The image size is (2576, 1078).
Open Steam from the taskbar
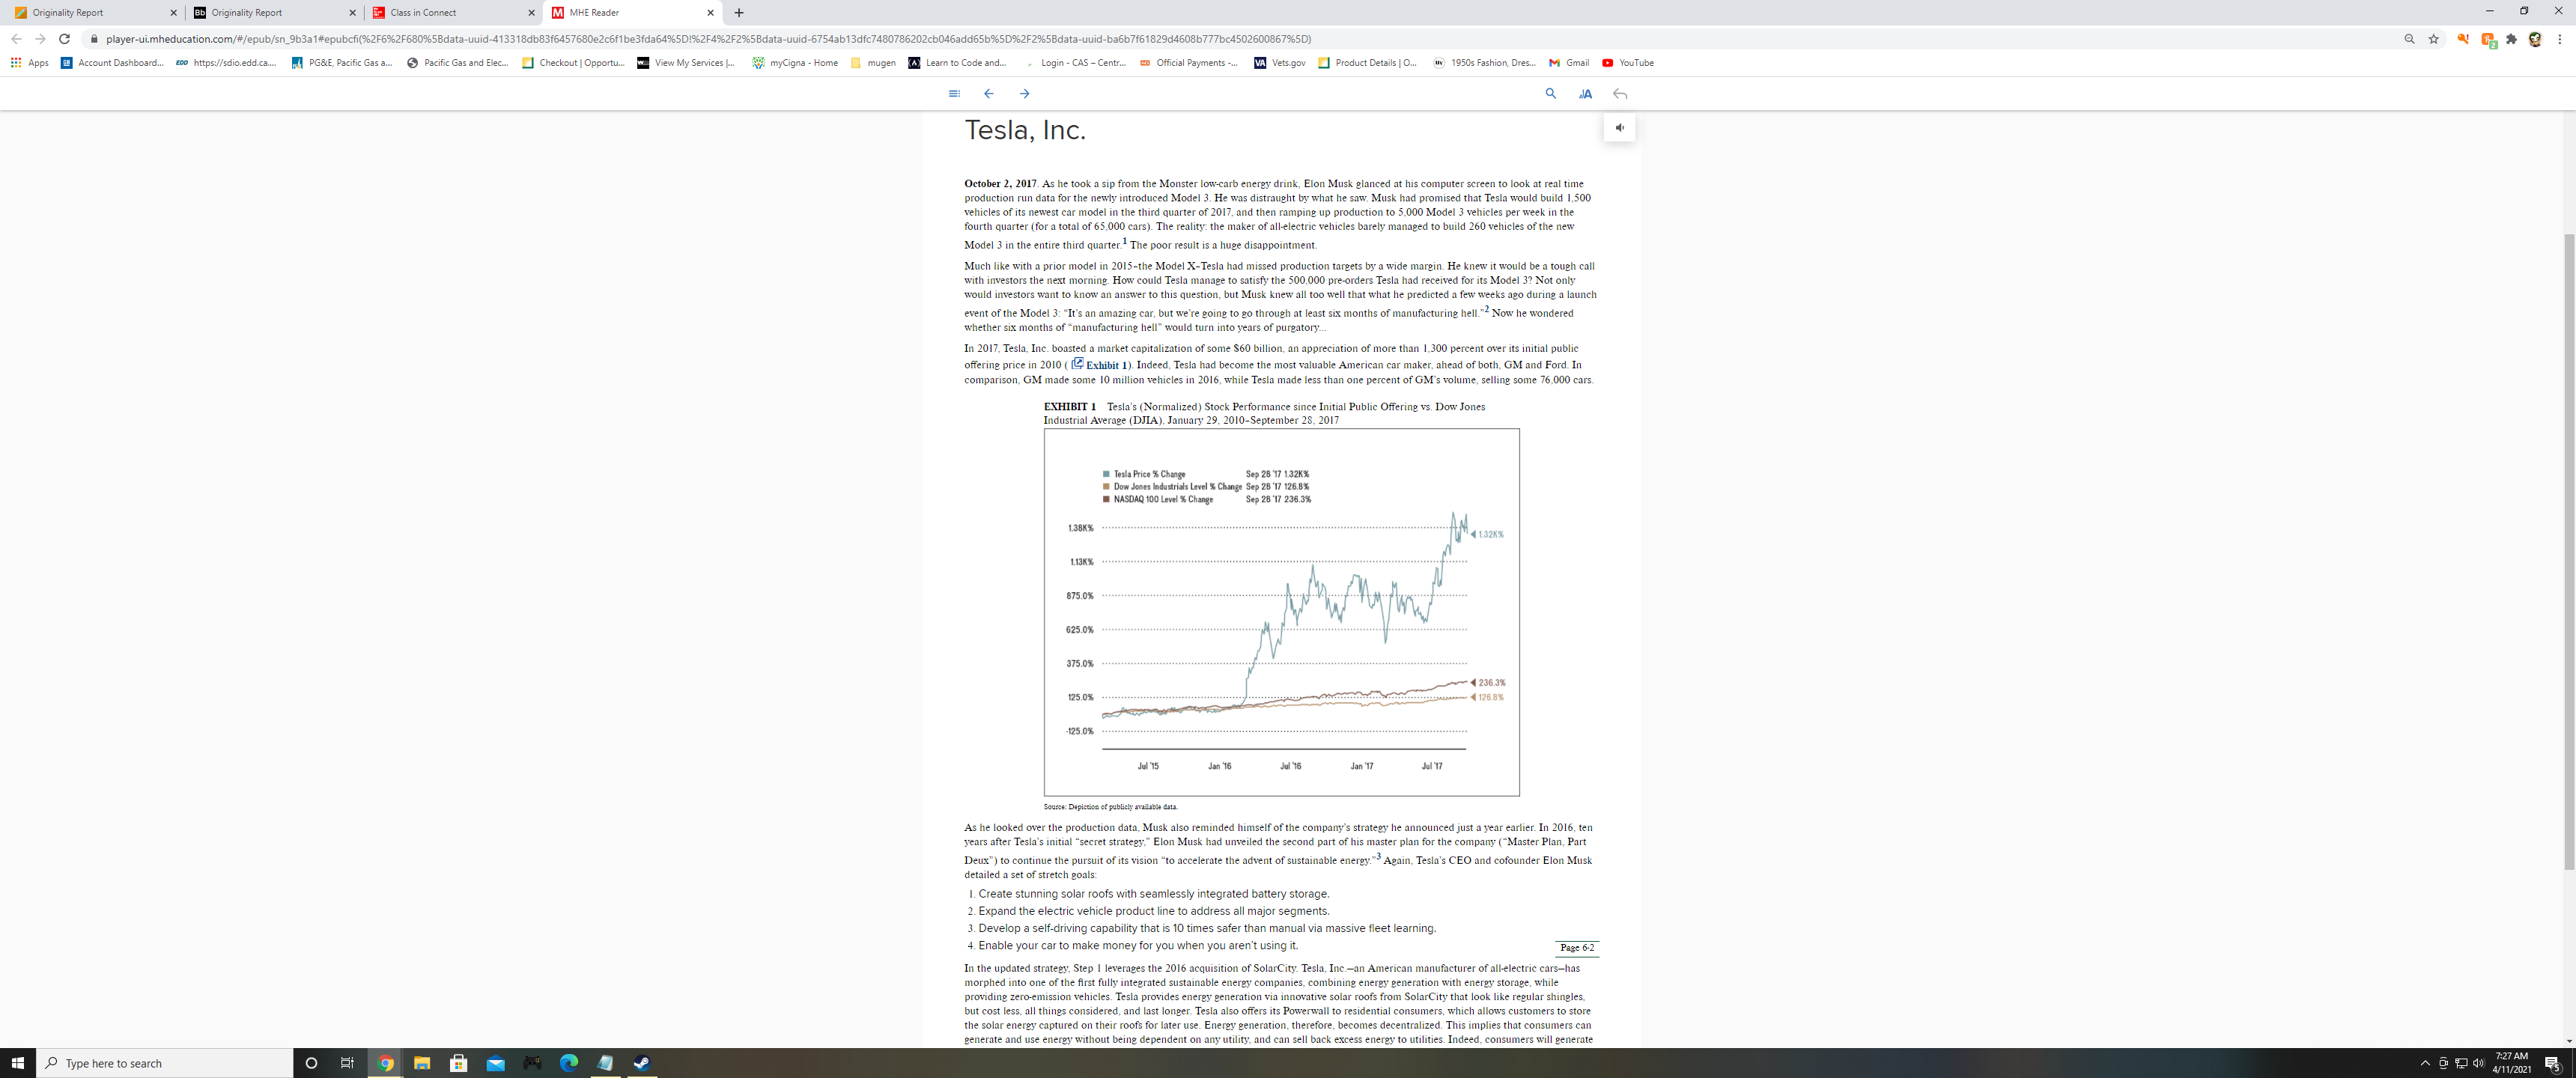point(642,1063)
